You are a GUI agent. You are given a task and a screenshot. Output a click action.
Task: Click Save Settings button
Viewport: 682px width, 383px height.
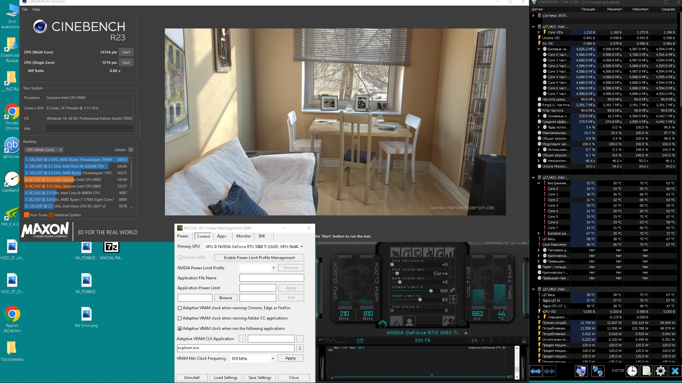point(260,378)
